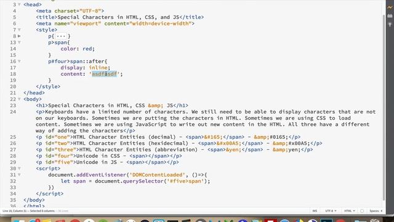The width and height of the screenshot is (394, 222).
Task: Collapse the head tag at line 3
Action: (x=19, y=4)
